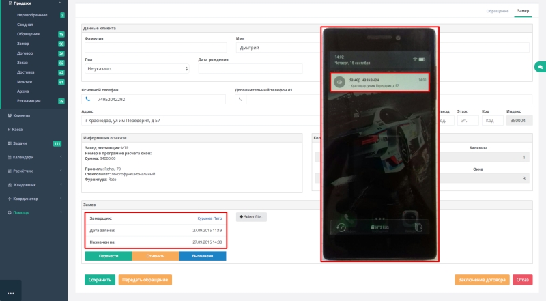Click the badge 111 next to Задачи
The image size is (546, 301).
click(57, 143)
